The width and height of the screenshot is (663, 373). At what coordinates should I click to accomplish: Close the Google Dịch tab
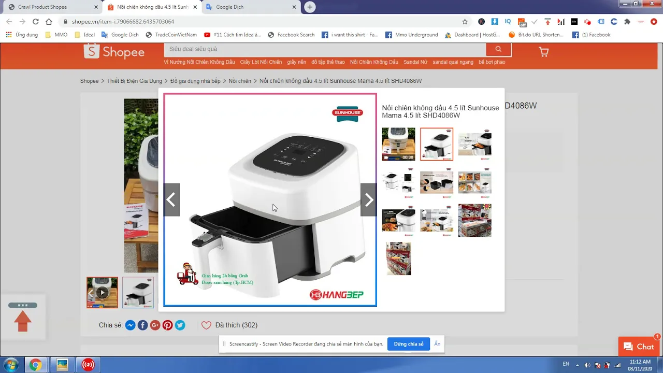pos(294,7)
